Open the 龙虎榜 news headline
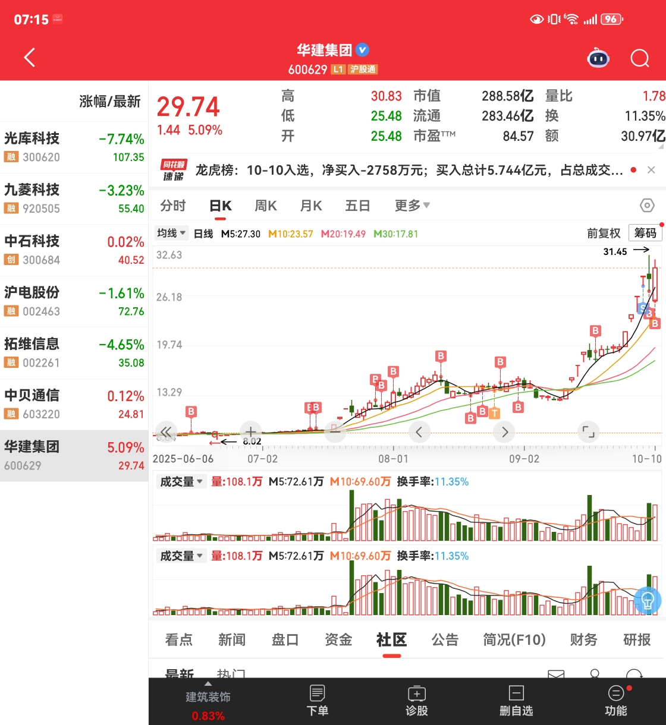The height and width of the screenshot is (725, 666). [x=409, y=171]
